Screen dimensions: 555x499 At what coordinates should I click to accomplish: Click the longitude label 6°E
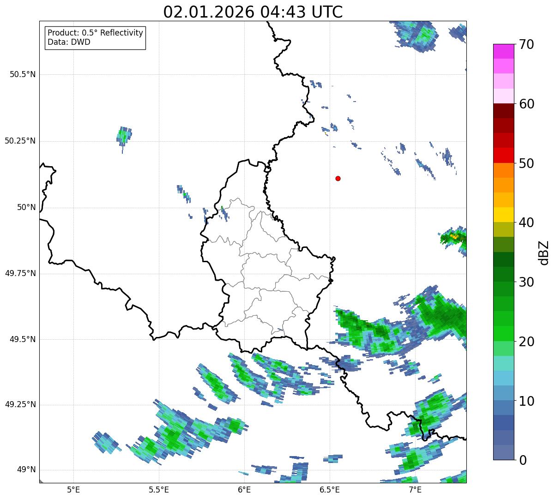coord(244,489)
